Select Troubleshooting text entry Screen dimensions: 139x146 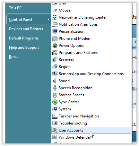73,123
